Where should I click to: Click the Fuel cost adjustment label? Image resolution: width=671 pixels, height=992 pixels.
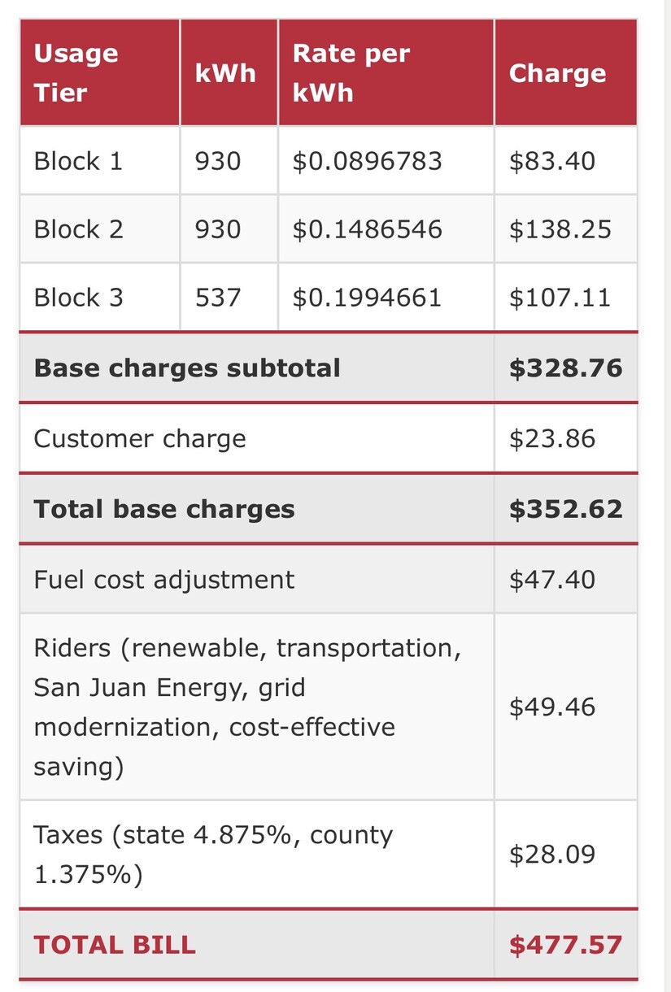pos(164,580)
